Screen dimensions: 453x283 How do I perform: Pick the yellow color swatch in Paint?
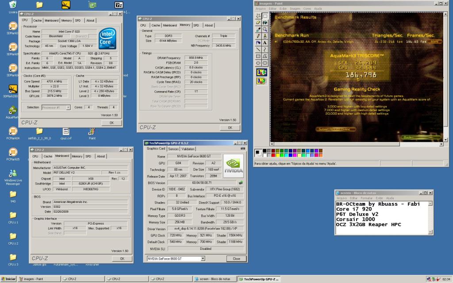click(x=278, y=155)
